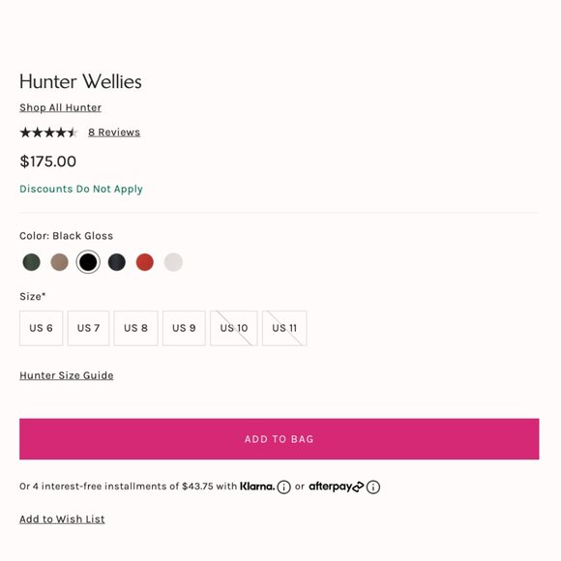Click the Klarna logo
Viewport: 561px width, 561px height.
(257, 487)
